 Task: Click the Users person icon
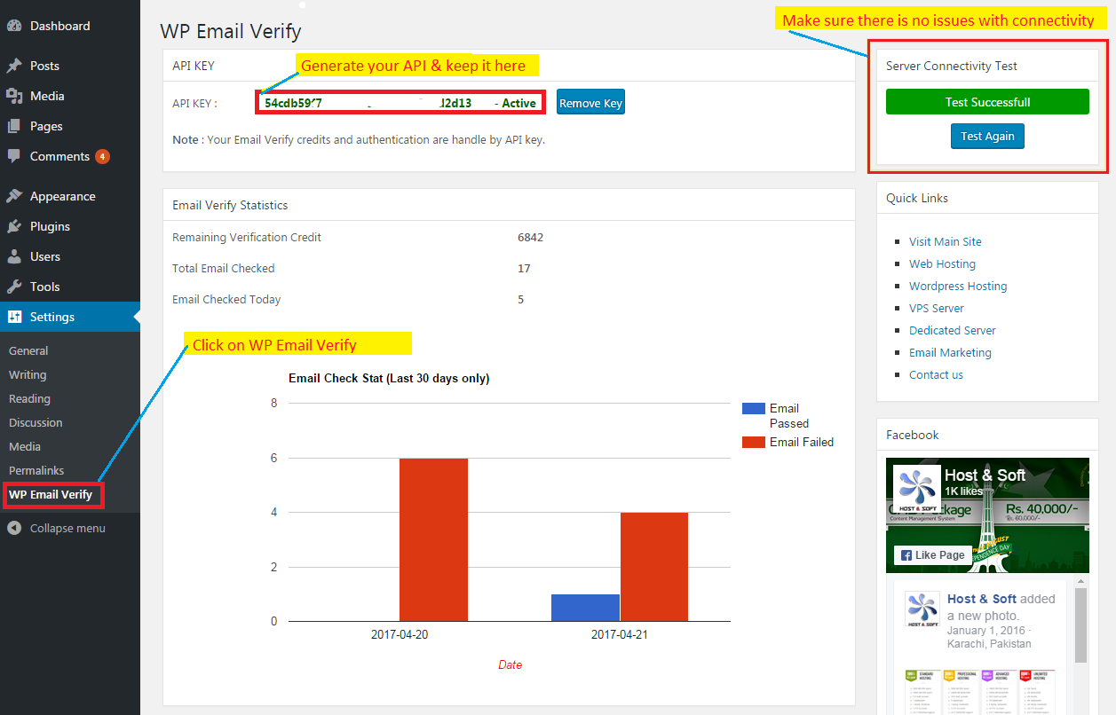(x=14, y=256)
